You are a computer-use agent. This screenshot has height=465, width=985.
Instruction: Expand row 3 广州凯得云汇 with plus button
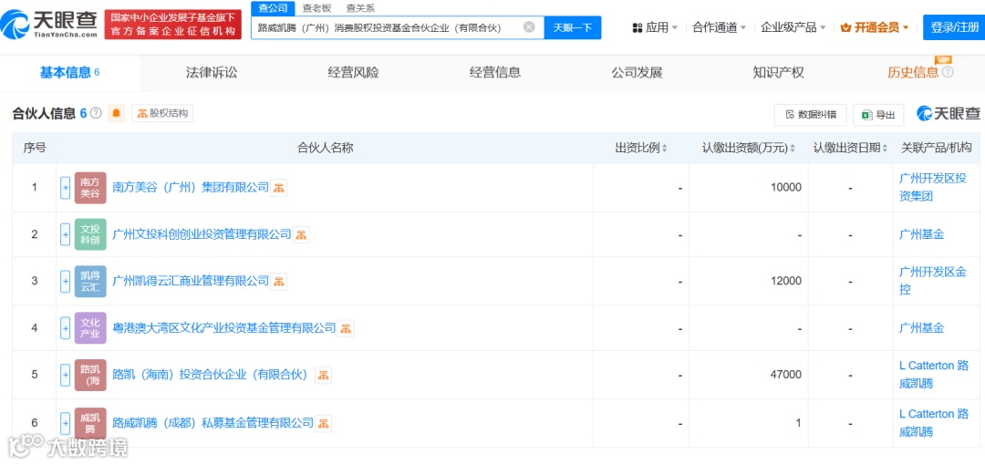point(66,281)
